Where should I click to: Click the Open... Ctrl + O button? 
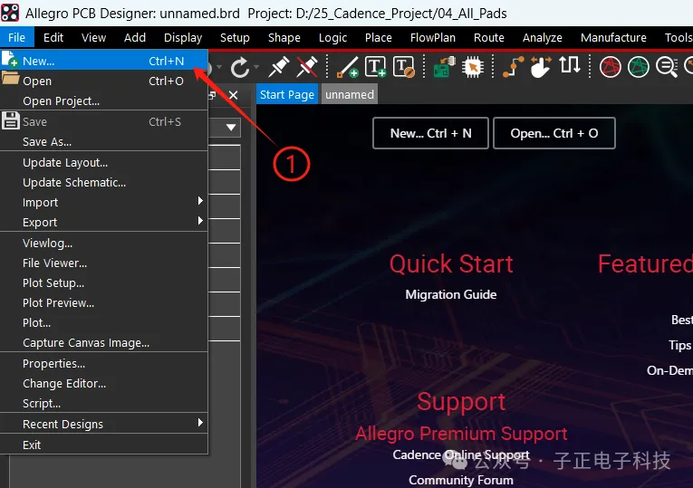(554, 133)
